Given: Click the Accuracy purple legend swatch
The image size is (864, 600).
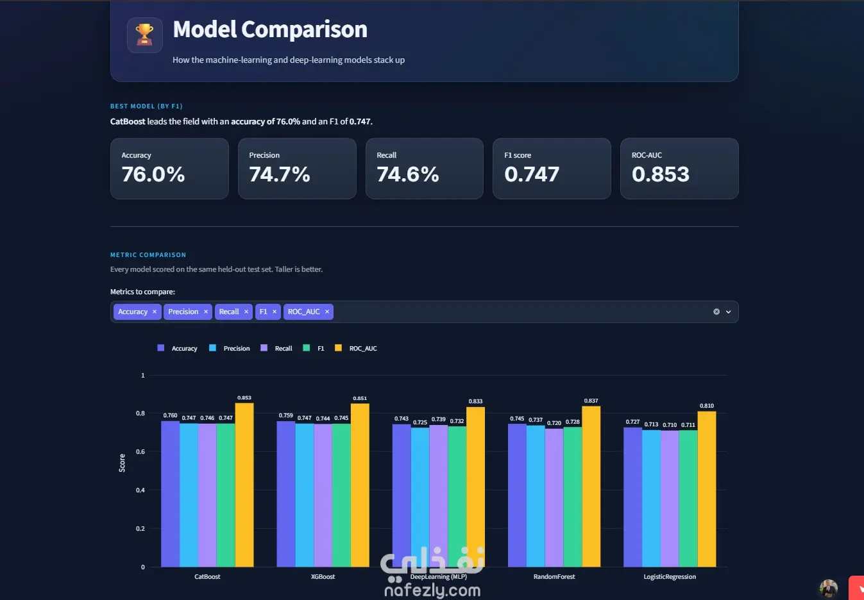Looking at the screenshot, I should (161, 348).
